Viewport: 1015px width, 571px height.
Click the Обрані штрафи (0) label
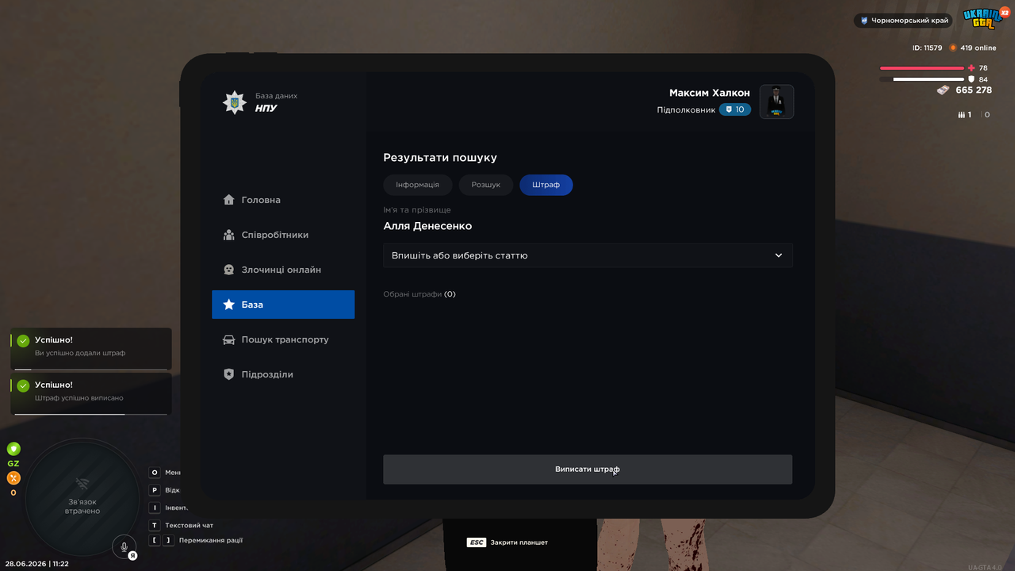click(419, 294)
